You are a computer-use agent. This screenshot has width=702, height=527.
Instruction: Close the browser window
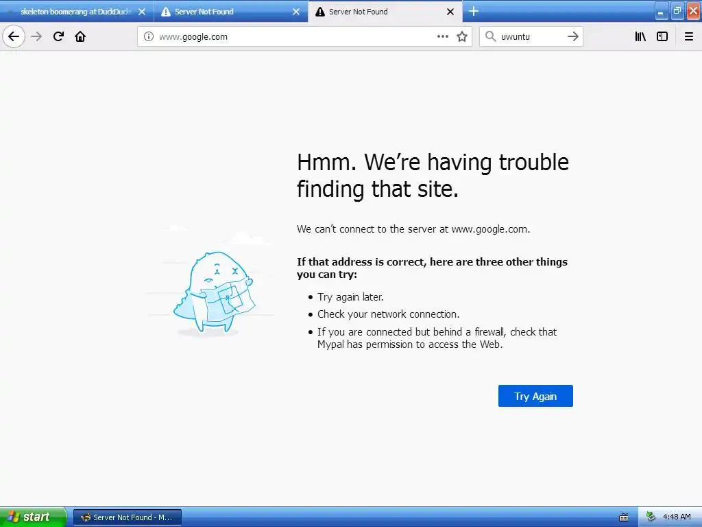[693, 12]
